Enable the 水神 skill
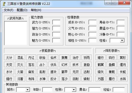Screen dimensions: 132x93 [x=42, y=79]
